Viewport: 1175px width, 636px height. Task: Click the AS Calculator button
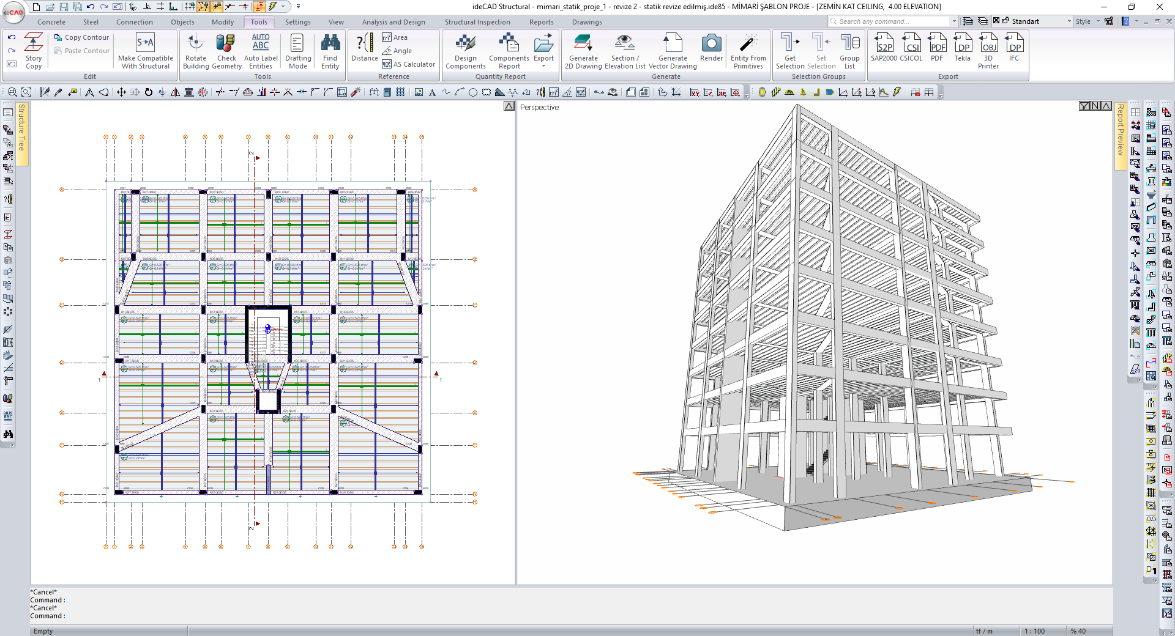pyautogui.click(x=408, y=64)
